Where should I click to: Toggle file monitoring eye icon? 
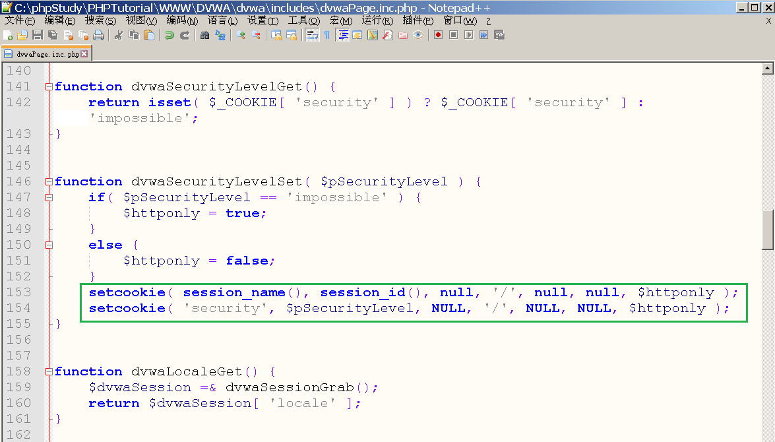(x=418, y=35)
